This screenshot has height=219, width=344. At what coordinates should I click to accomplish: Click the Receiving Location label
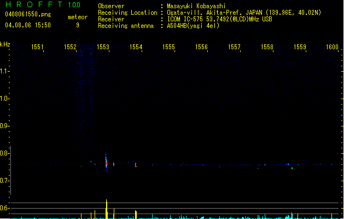pos(127,13)
